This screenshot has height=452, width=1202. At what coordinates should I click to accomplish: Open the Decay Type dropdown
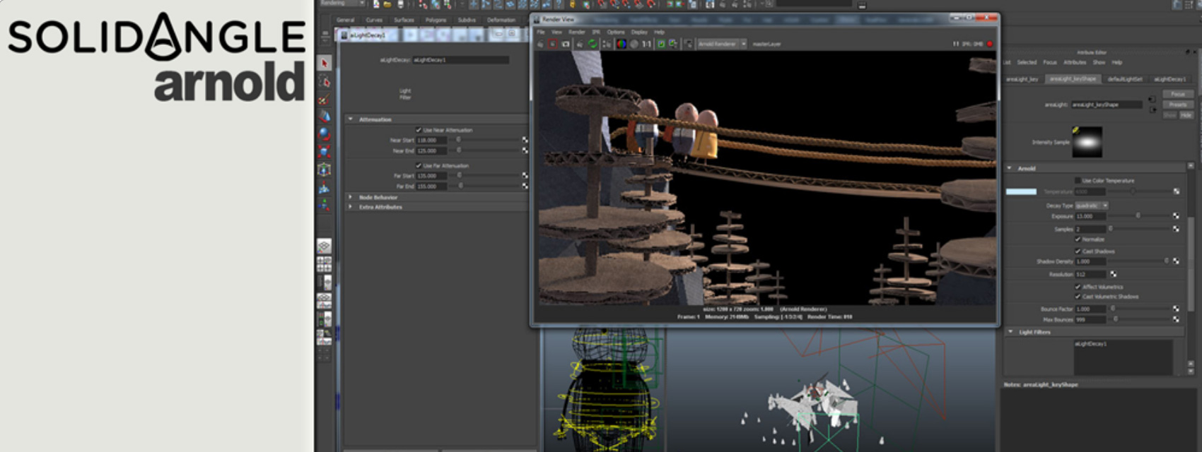tap(1092, 206)
